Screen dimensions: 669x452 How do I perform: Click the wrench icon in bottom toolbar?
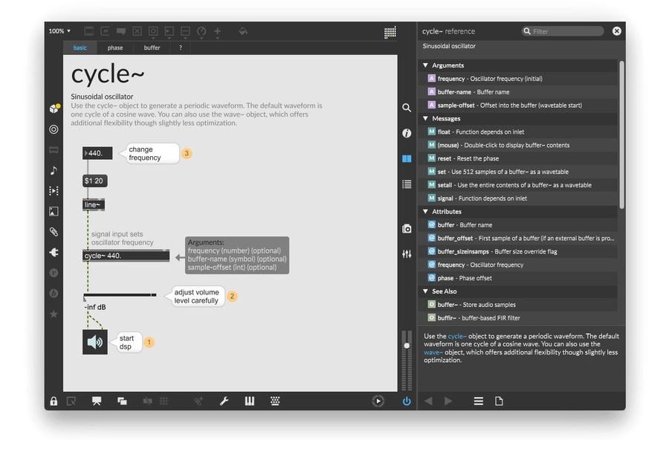point(224,401)
